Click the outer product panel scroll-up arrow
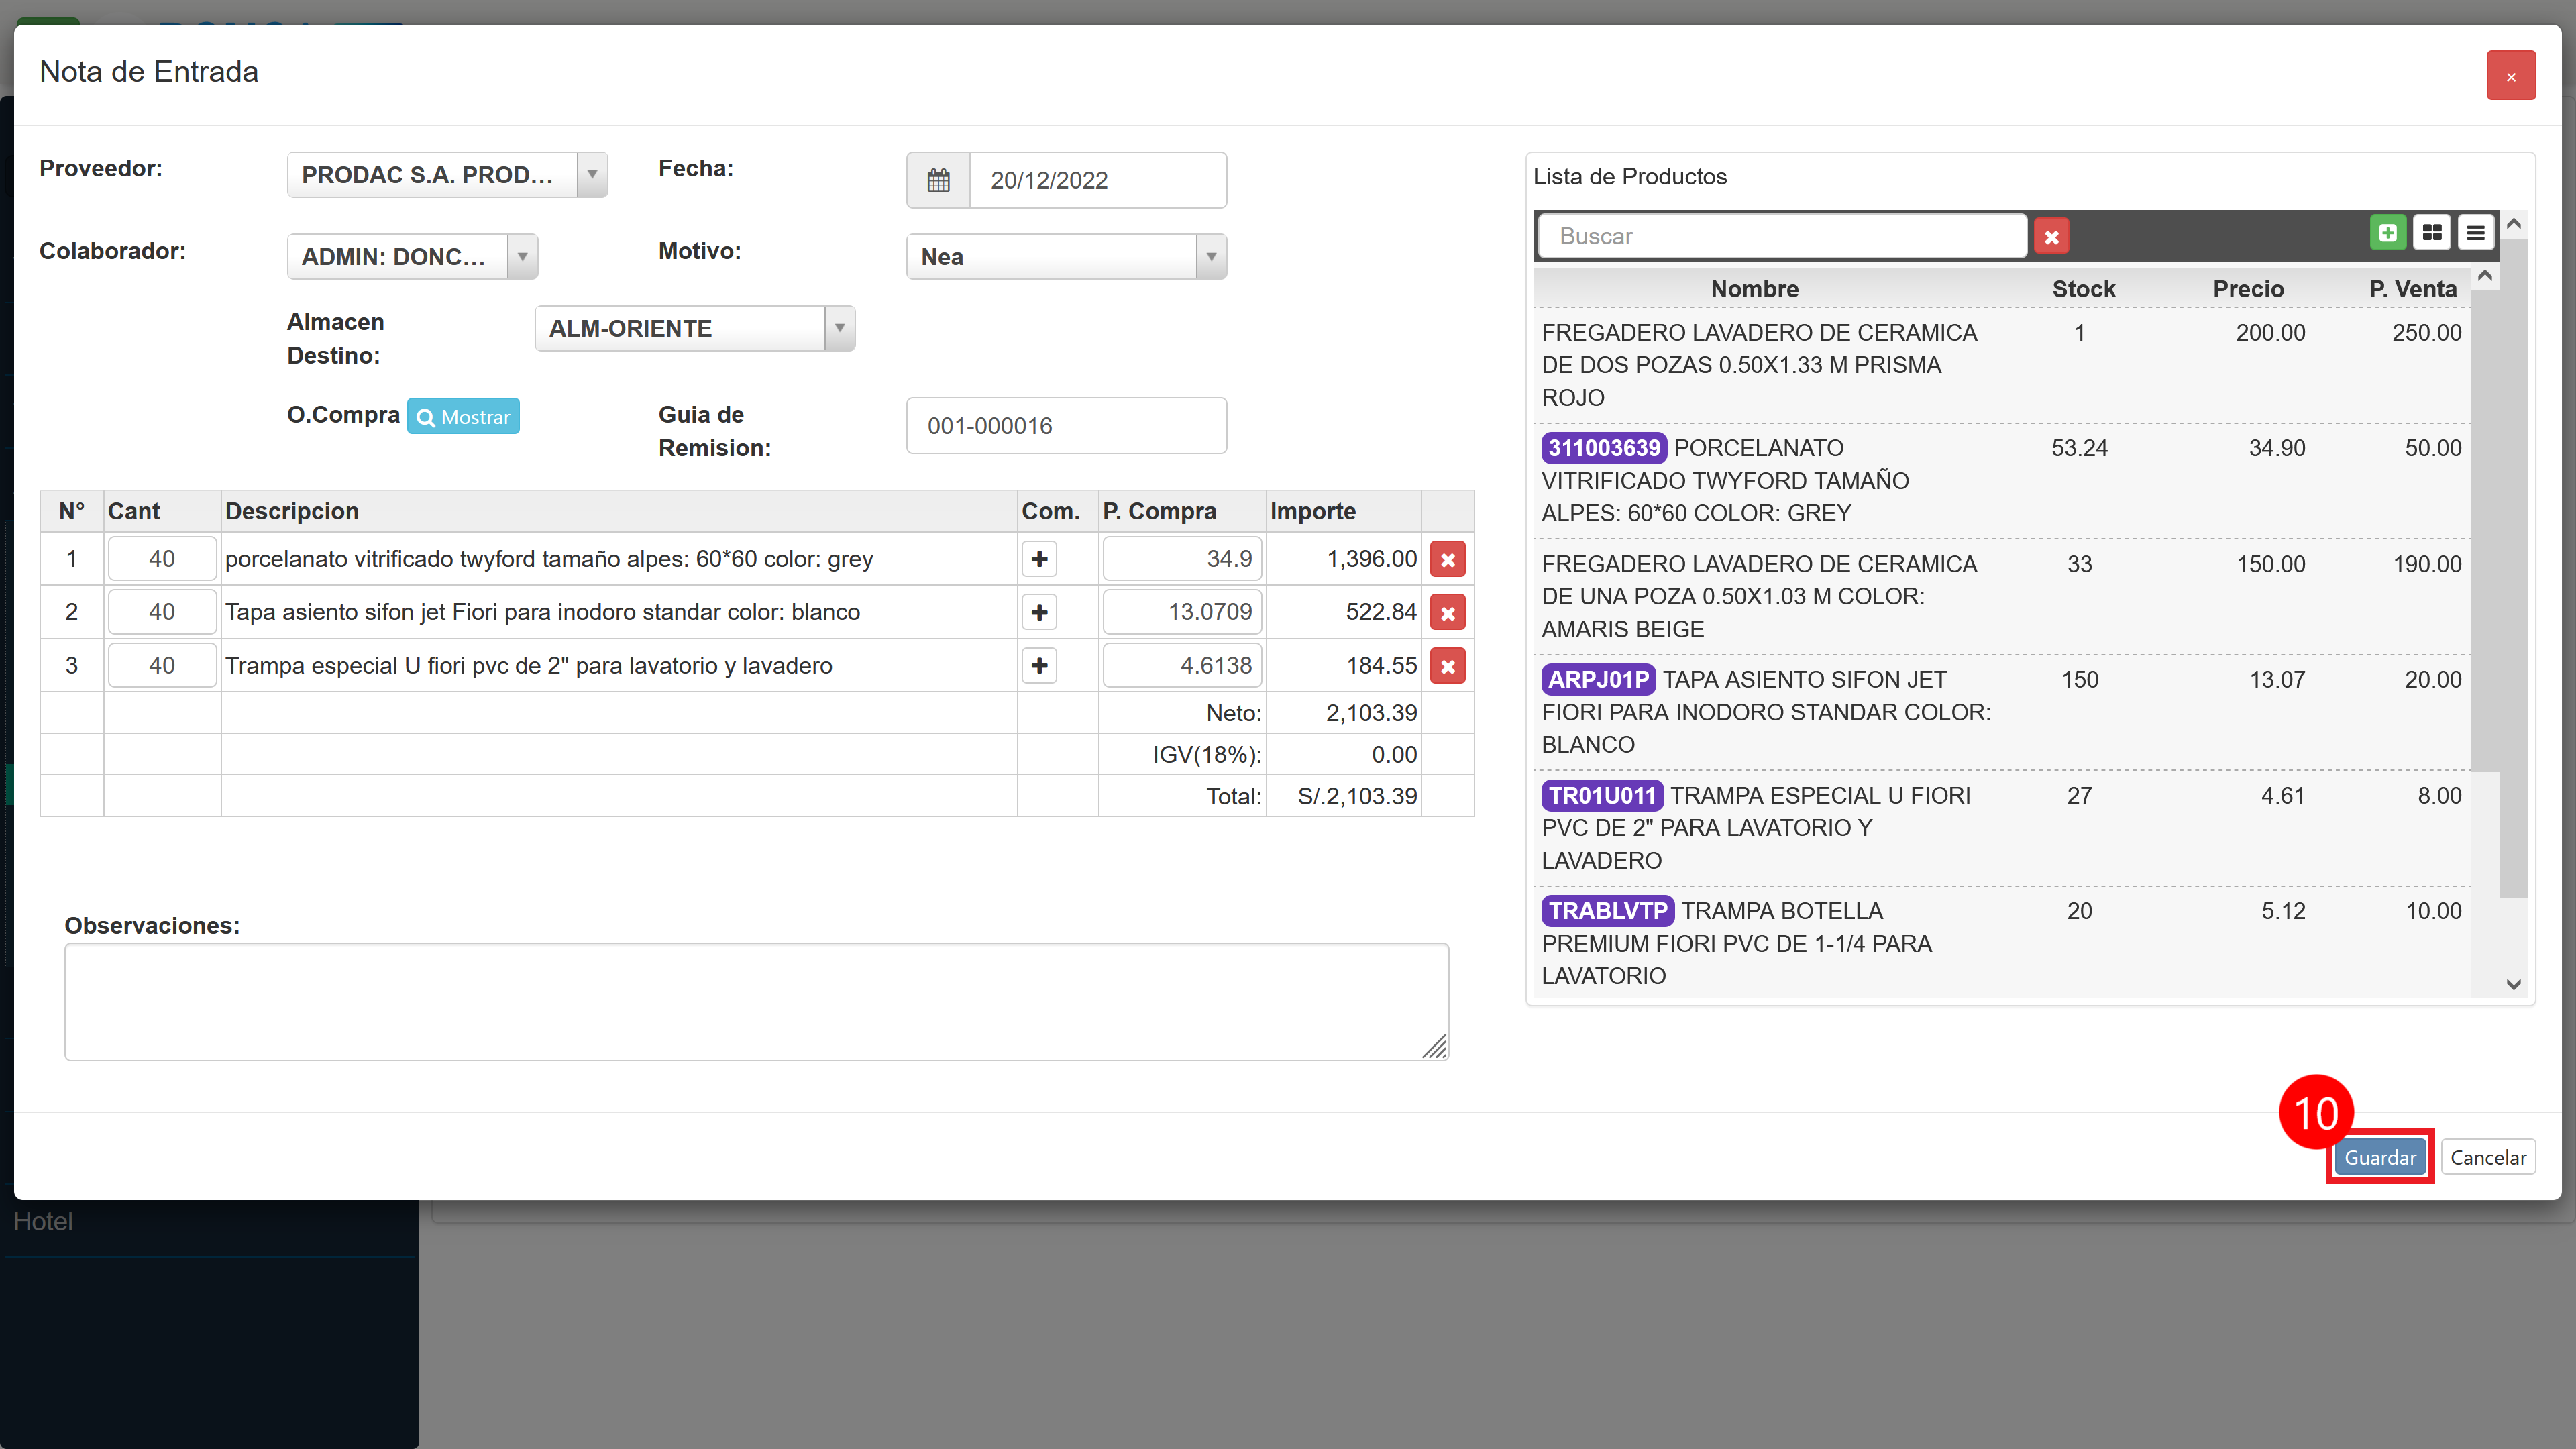This screenshot has height=1449, width=2576. tap(2514, 224)
